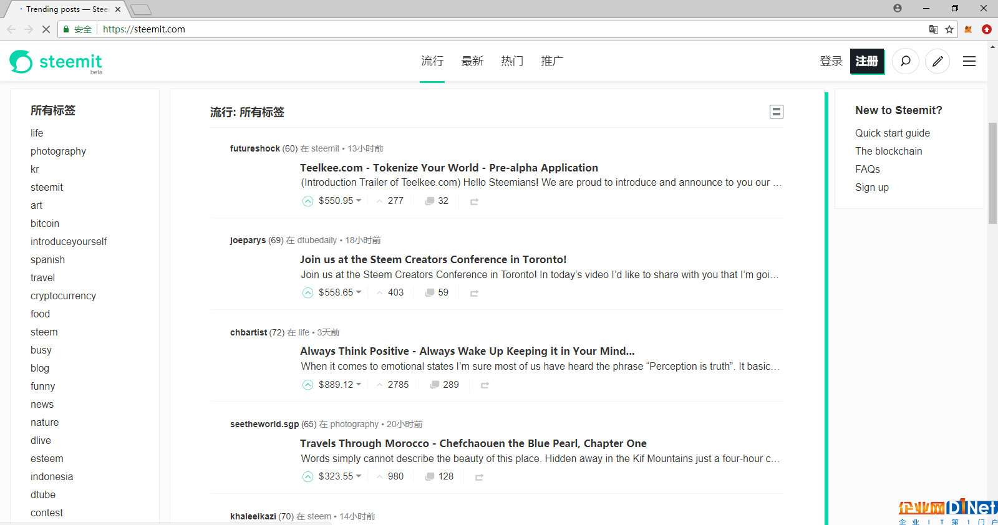Image resolution: width=998 pixels, height=525 pixels.
Task: Open the search magnifier icon
Action: pos(906,61)
